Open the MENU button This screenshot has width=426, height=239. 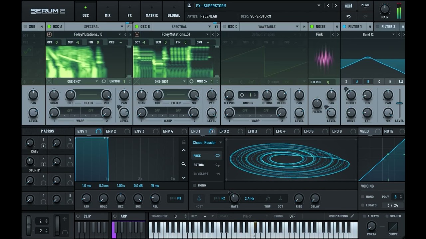coord(365,5)
